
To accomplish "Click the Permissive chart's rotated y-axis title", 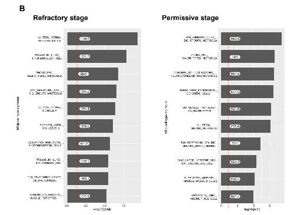I will (x=166, y=117).
